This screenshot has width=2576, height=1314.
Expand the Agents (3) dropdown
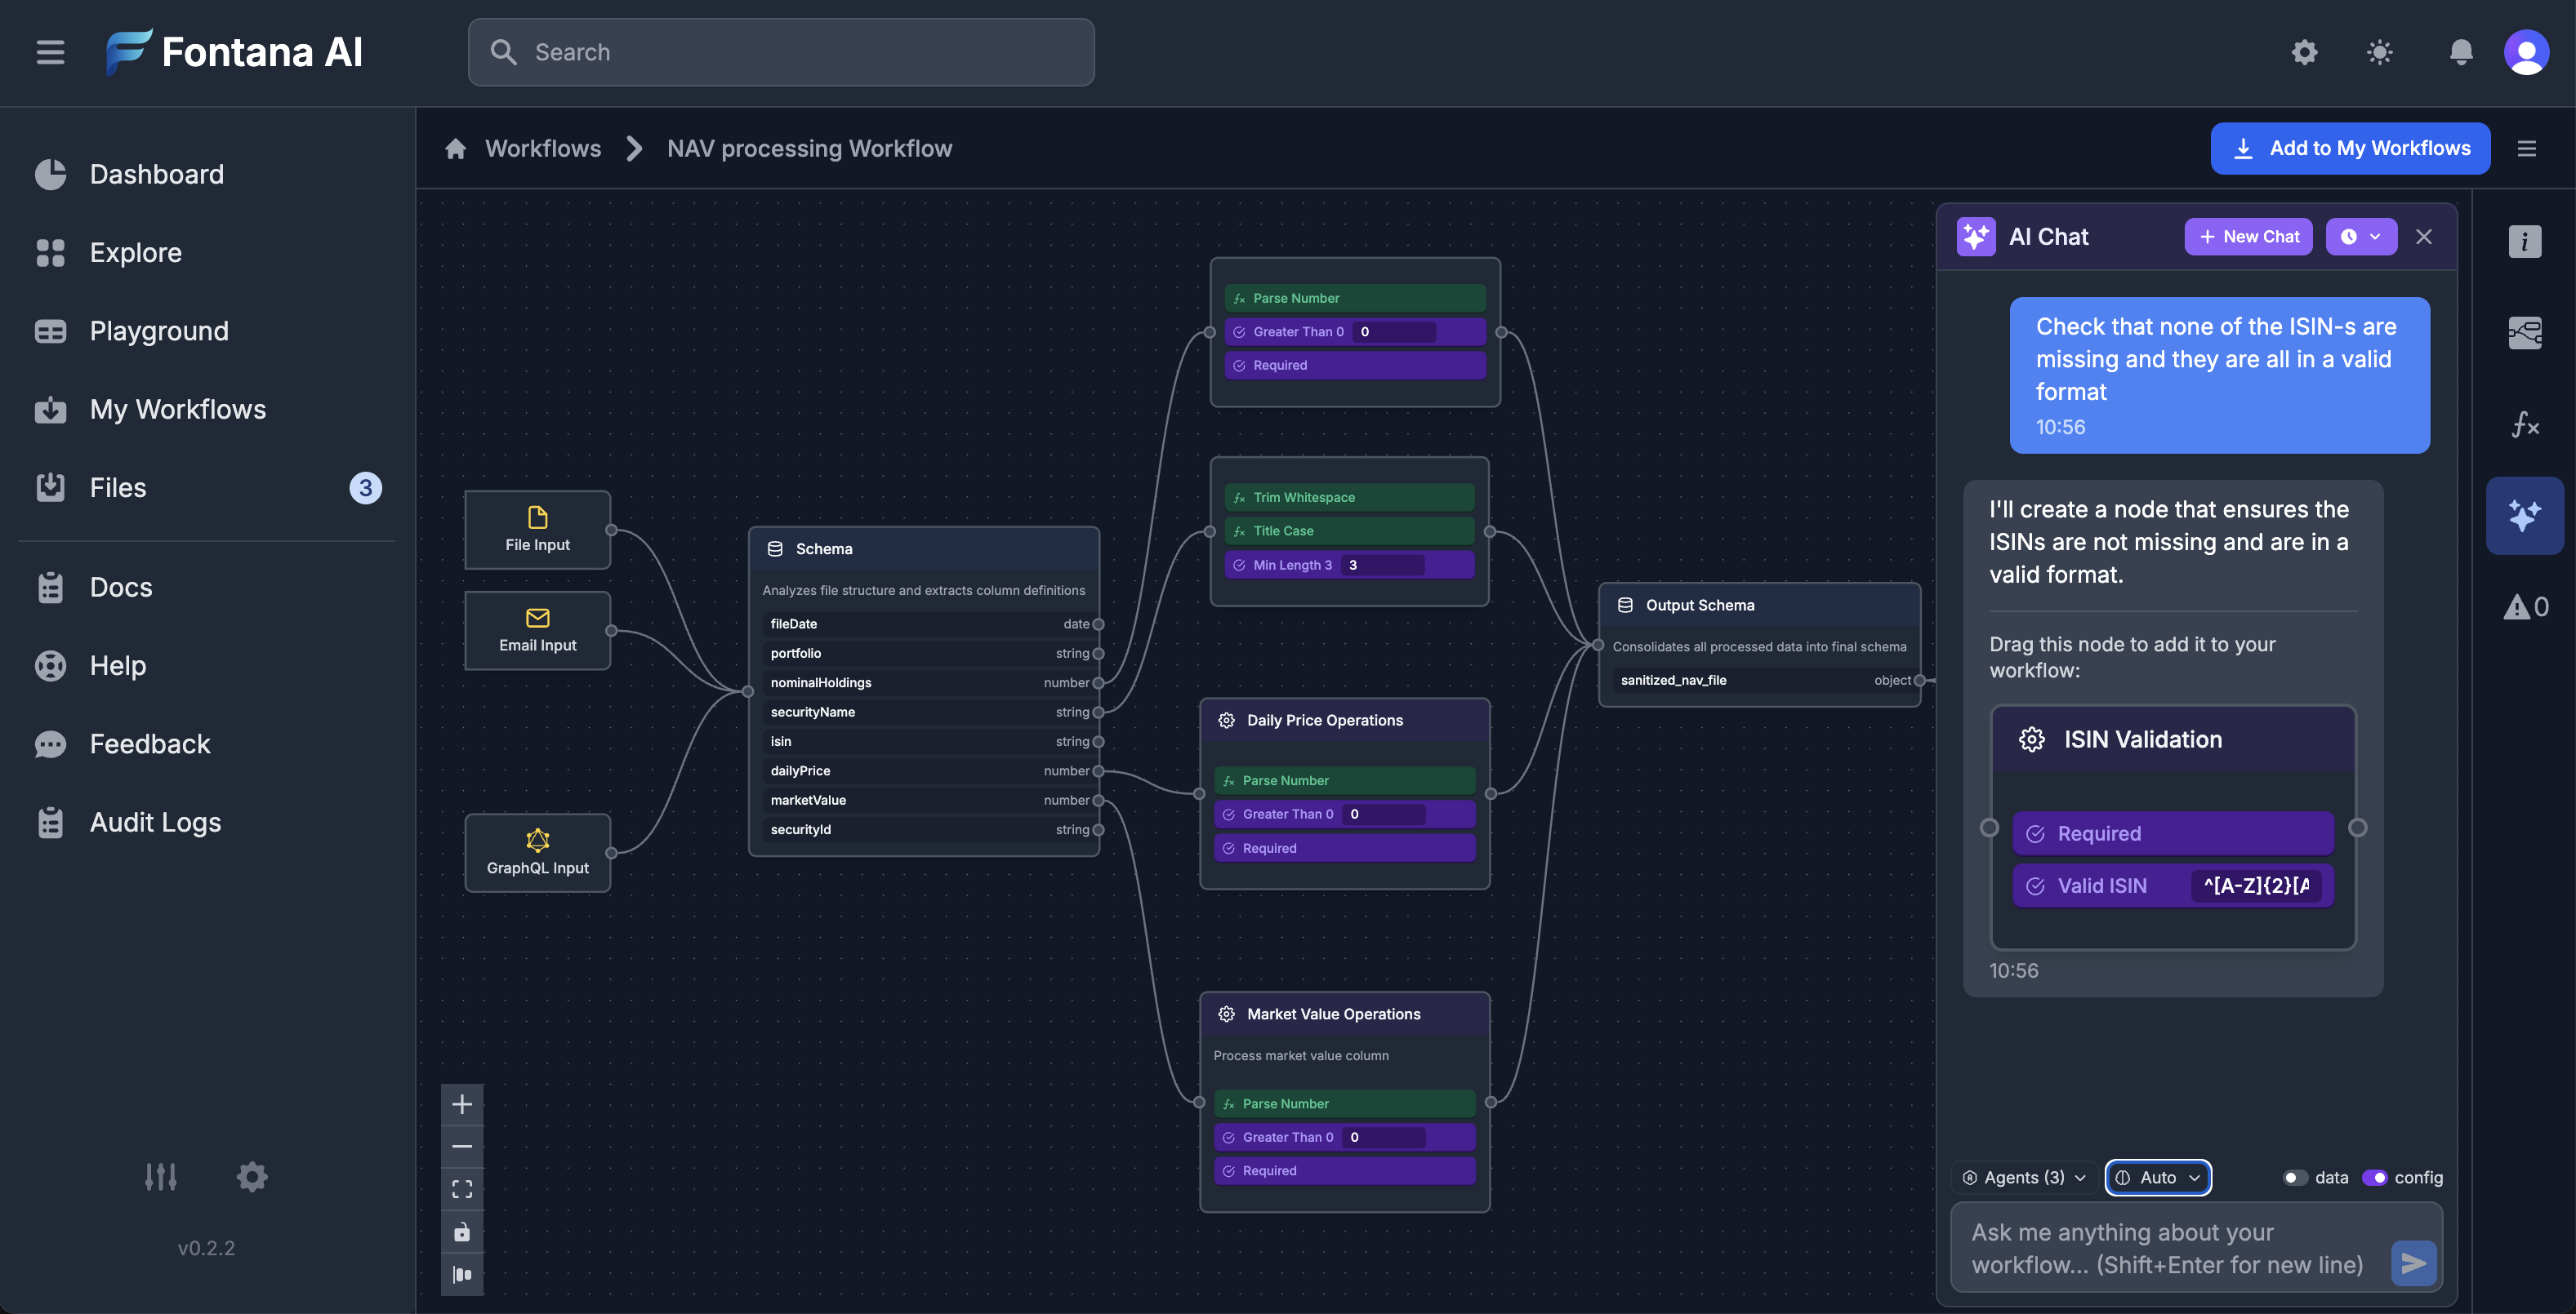[2024, 1177]
